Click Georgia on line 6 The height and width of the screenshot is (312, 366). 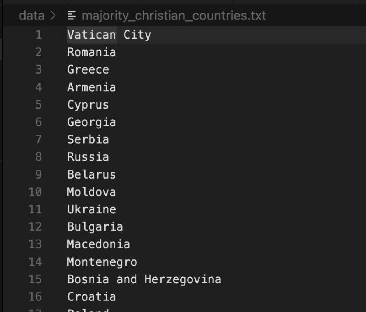[91, 122]
